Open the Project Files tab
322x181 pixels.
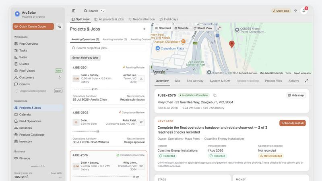[x=273, y=81]
